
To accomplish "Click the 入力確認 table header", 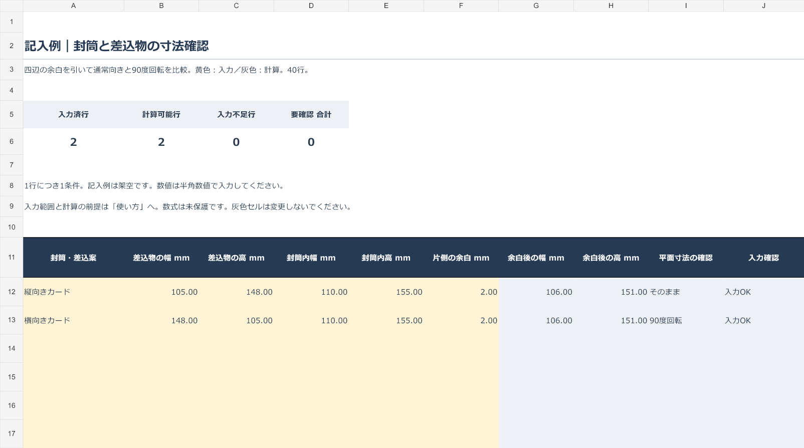I will point(763,258).
